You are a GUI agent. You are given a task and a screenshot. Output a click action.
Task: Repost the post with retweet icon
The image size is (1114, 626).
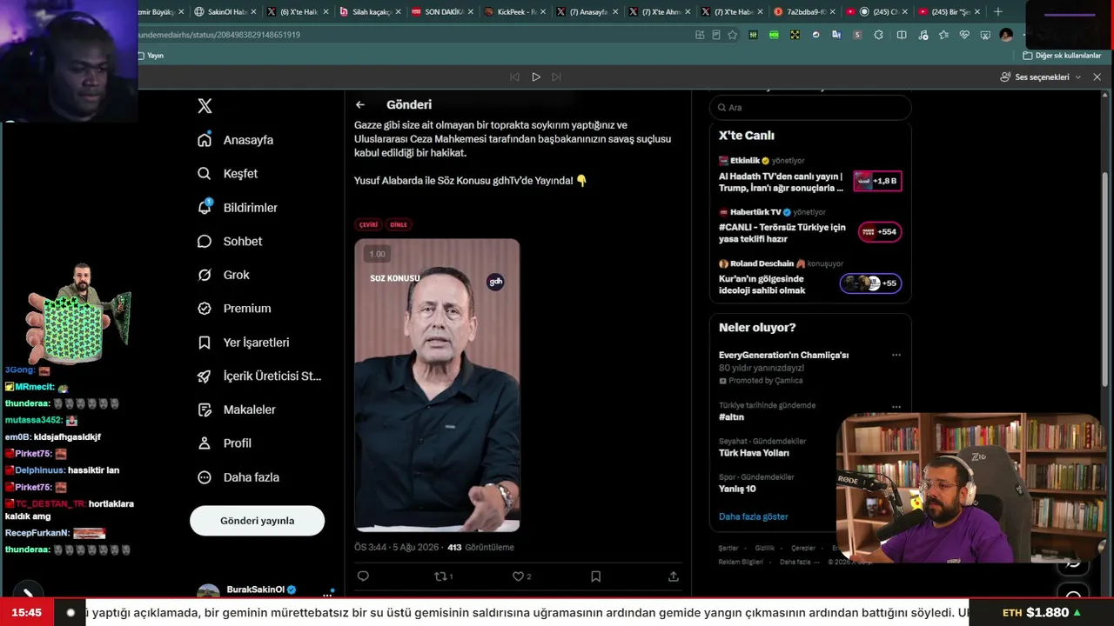pyautogui.click(x=443, y=576)
